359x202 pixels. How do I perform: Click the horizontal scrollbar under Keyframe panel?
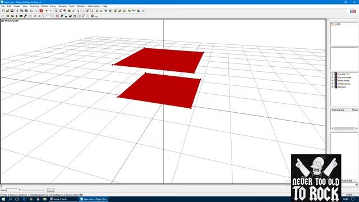(x=344, y=128)
